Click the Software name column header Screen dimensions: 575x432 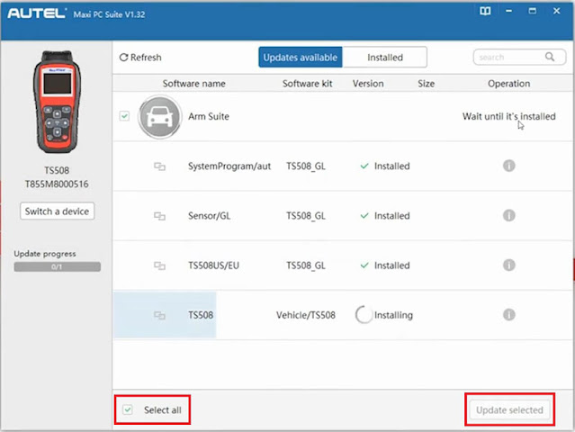pyautogui.click(x=194, y=84)
